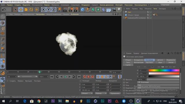Toggle the Сфера object's enable checkmark
Image resolution: width=185 pixels, height=104 pixels.
pos(151,15)
